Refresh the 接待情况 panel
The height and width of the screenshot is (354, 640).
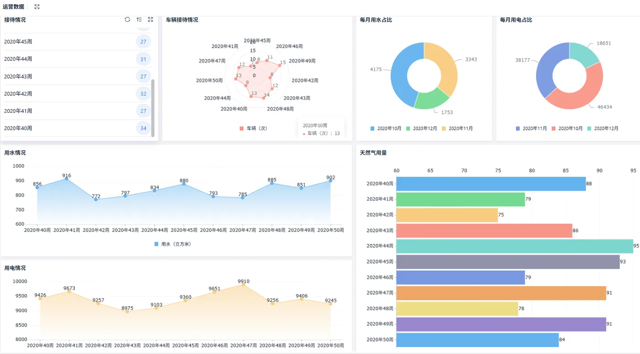[128, 20]
